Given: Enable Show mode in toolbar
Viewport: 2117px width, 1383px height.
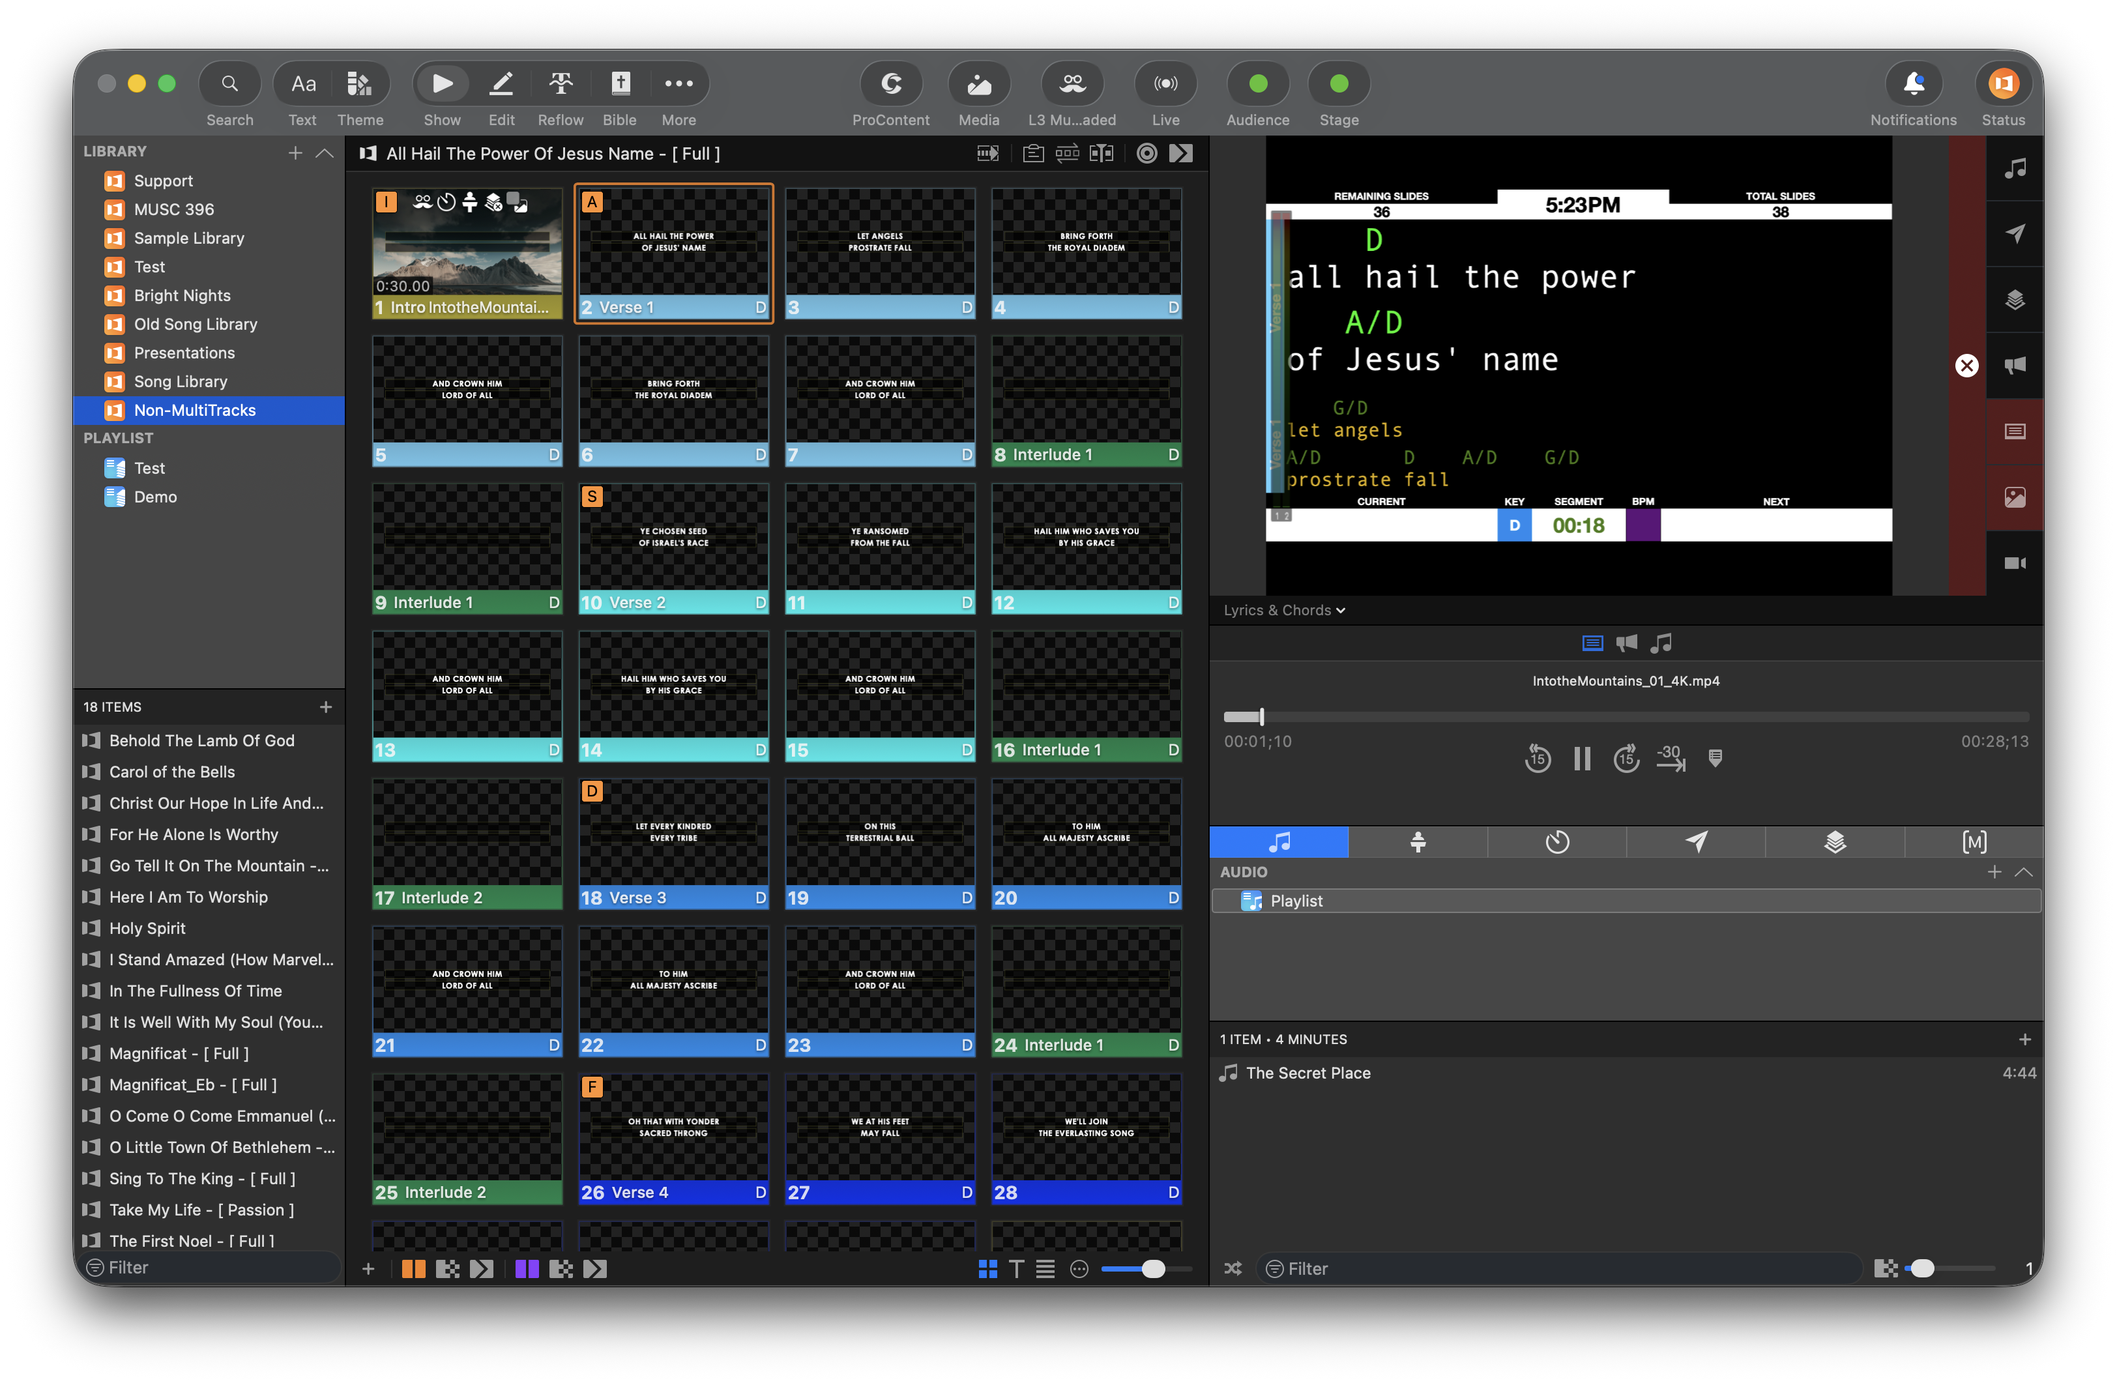Looking at the screenshot, I should (442, 83).
